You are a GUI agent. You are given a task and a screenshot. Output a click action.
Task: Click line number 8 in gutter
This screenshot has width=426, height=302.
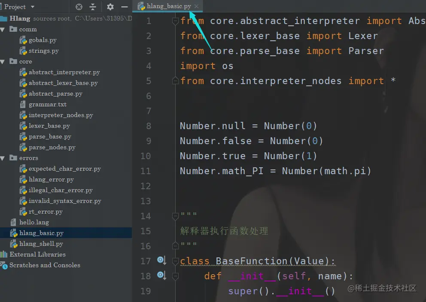coord(149,126)
